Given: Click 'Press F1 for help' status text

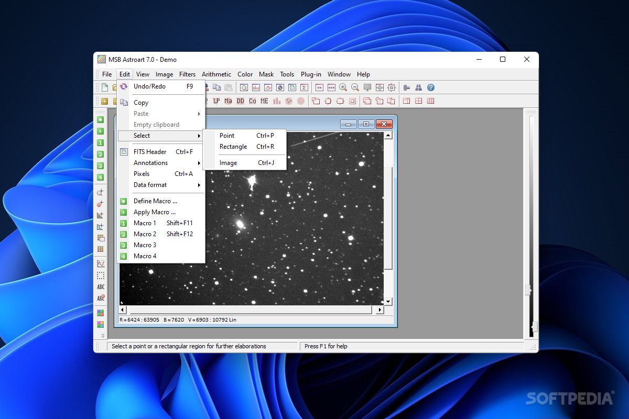Looking at the screenshot, I should [326, 346].
